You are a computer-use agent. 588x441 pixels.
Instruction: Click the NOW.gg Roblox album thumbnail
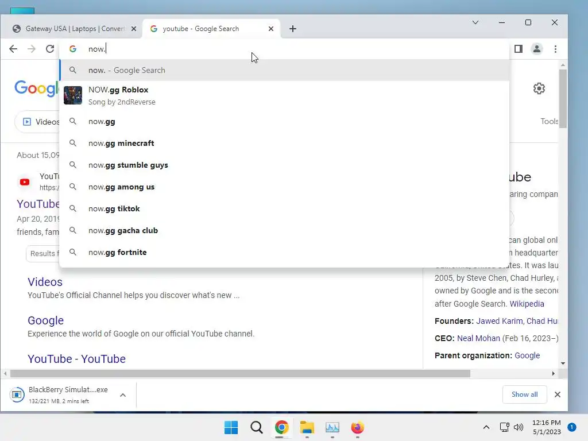tap(73, 95)
